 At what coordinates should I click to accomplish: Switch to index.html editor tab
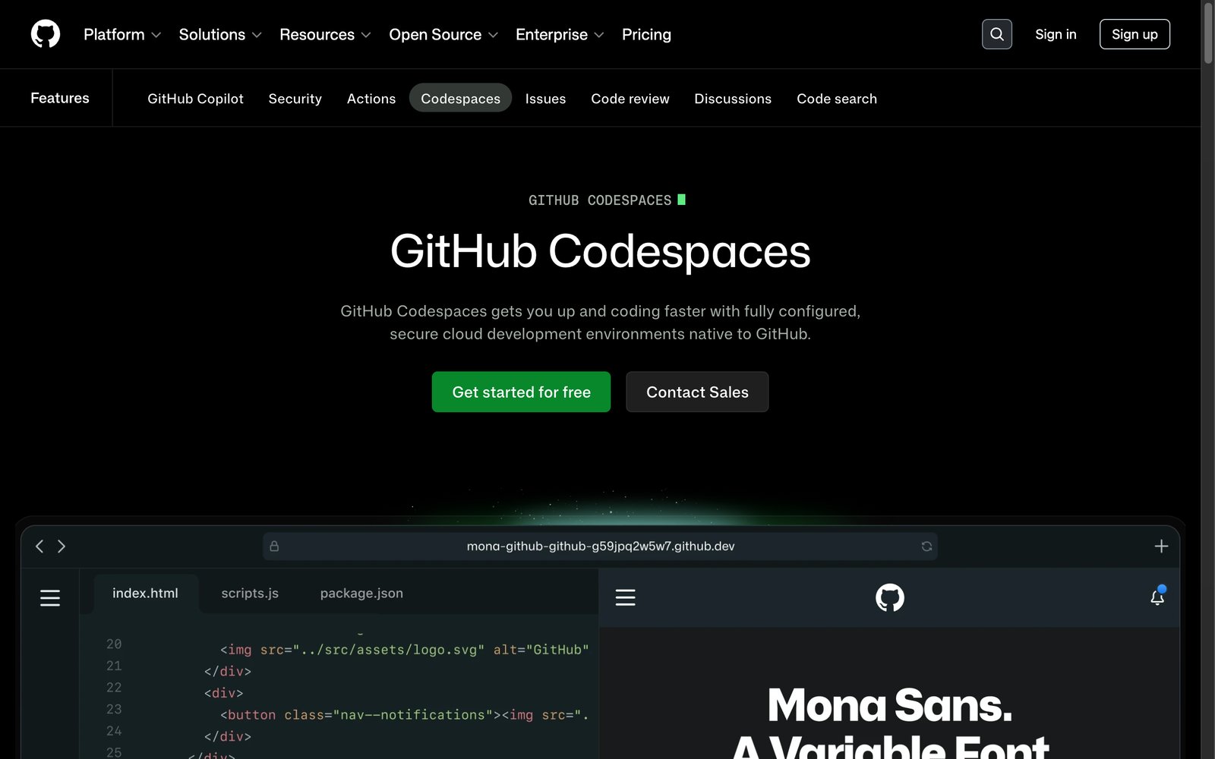click(x=145, y=594)
